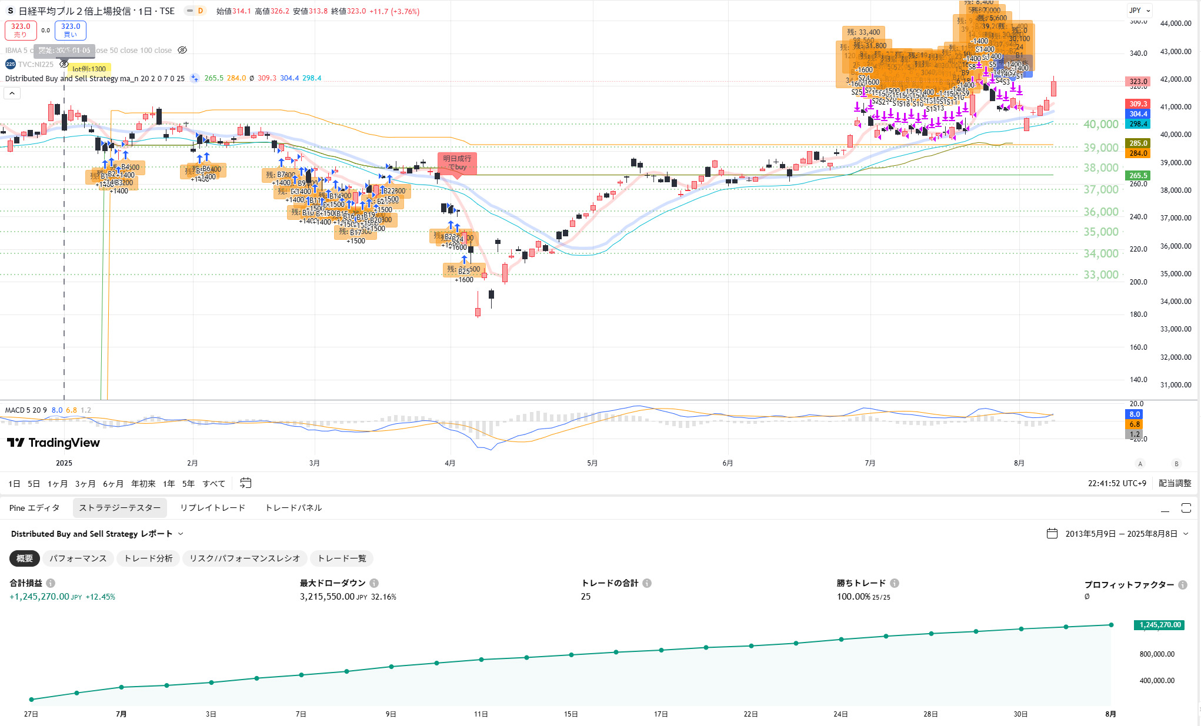The height and width of the screenshot is (726, 1201).
Task: Open the リプレイトレード tab
Action: (212, 508)
